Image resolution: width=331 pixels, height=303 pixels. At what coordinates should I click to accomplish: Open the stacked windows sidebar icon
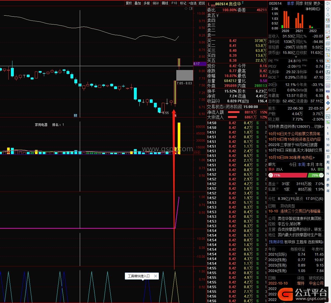pyautogui.click(x=328, y=43)
